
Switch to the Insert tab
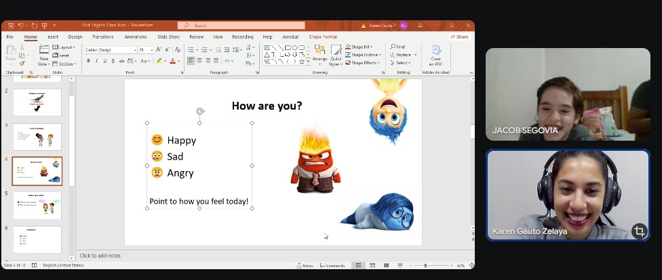pyautogui.click(x=53, y=37)
